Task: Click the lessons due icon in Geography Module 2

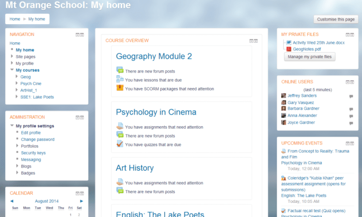Action: [120, 79]
